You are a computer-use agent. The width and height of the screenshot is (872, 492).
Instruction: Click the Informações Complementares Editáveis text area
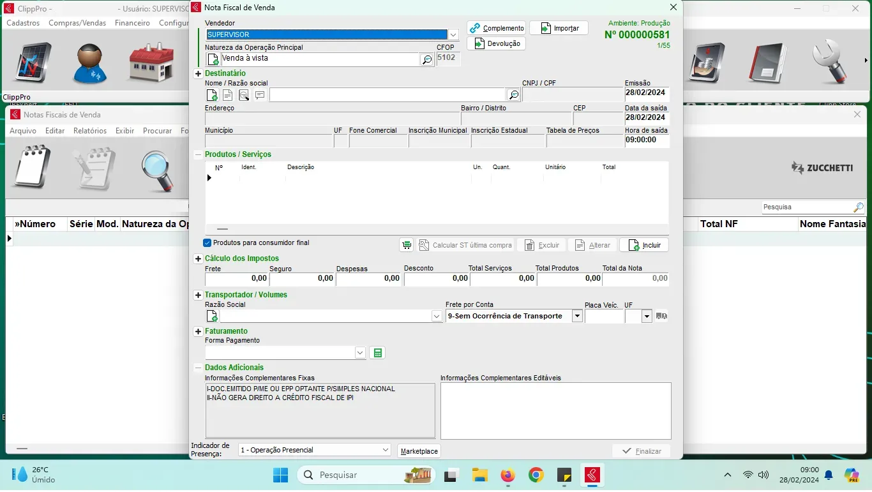(x=555, y=411)
